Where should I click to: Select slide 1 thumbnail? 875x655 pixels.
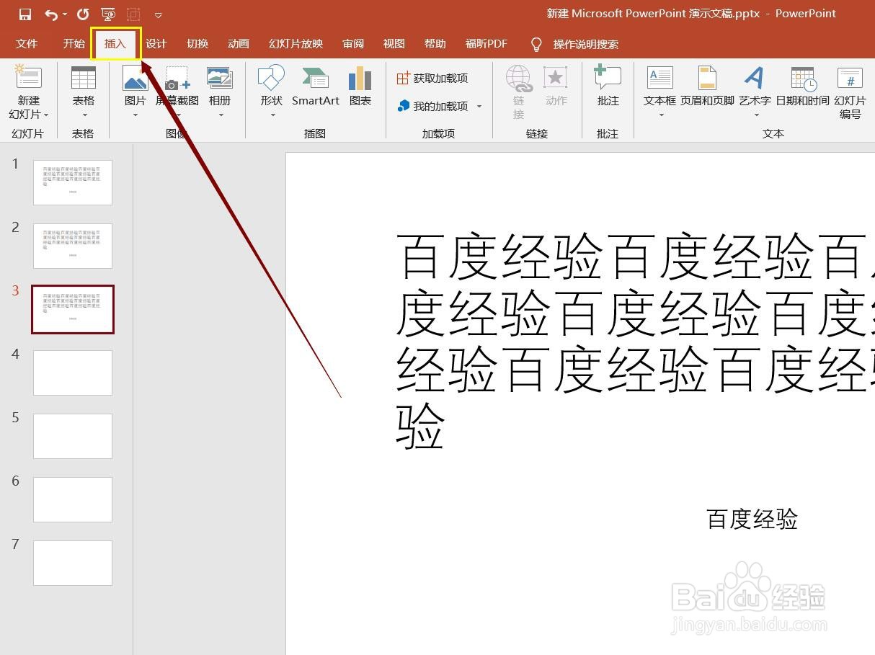tap(73, 182)
